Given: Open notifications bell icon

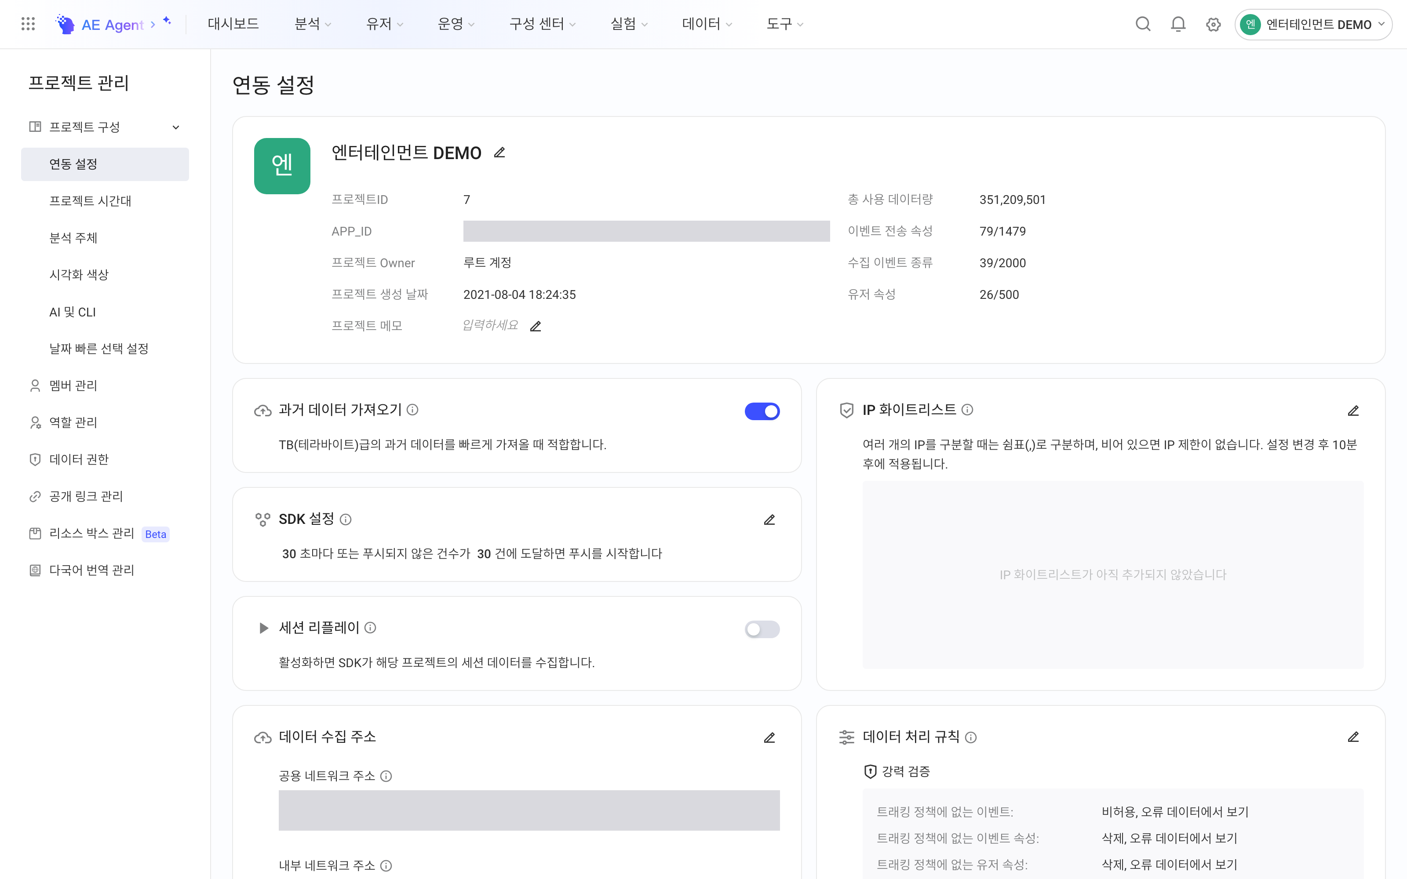Looking at the screenshot, I should tap(1178, 24).
